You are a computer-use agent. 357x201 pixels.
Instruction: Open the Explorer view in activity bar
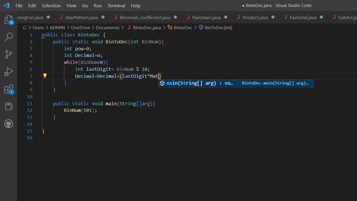[9, 20]
